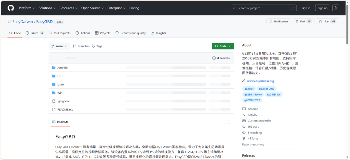This screenshot has width=350, height=160.
Task: Click the gb28181 topic tag
Action: click(x=249, y=89)
